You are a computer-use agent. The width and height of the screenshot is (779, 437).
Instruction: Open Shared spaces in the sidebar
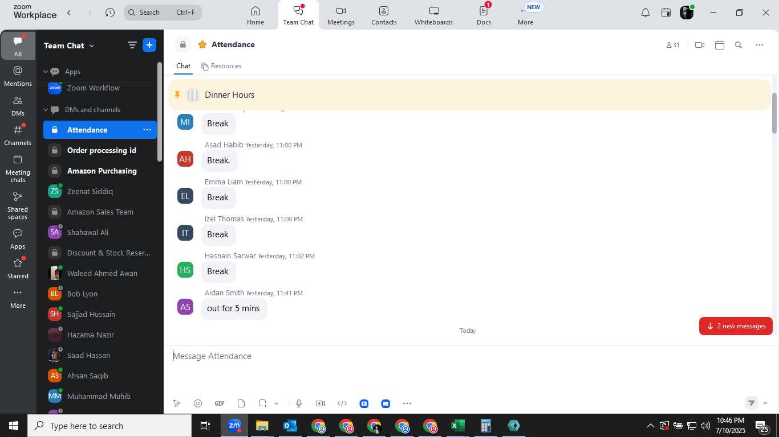coord(18,205)
